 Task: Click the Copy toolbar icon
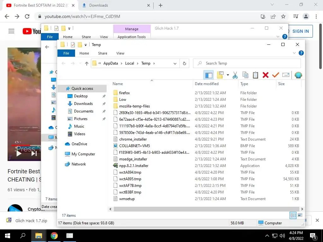[245, 75]
